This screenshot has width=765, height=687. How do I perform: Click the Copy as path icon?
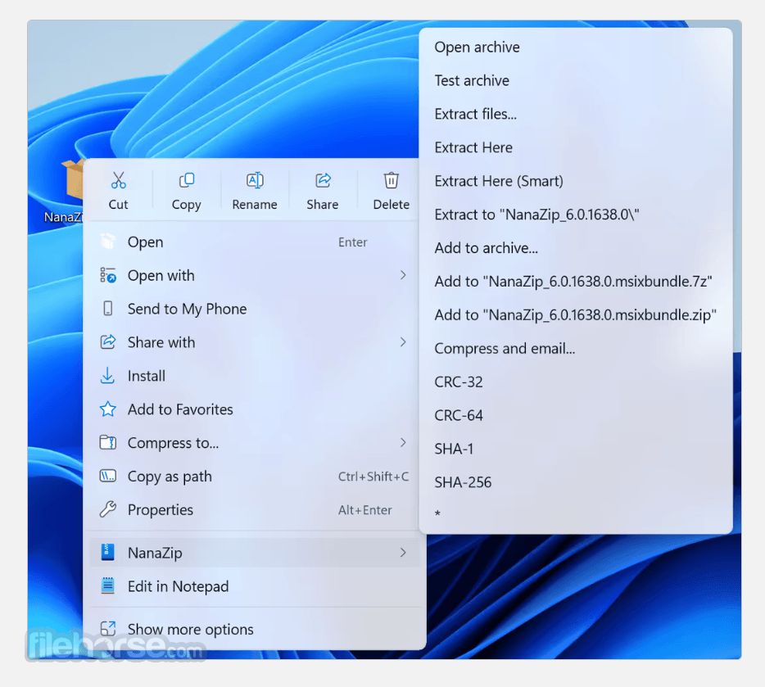coord(108,476)
